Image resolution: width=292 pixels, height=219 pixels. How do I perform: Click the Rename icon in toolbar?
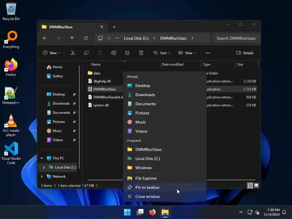coord(113,53)
